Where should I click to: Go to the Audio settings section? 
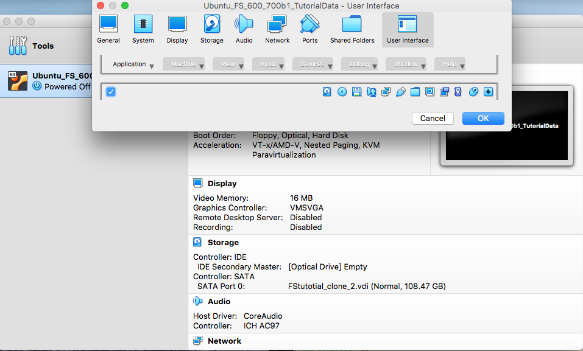[244, 29]
